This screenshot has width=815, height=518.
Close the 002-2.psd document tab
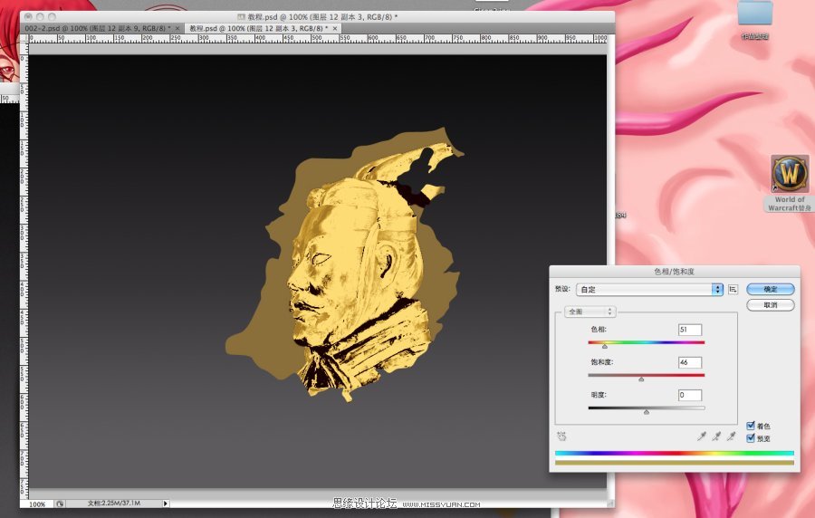177,29
